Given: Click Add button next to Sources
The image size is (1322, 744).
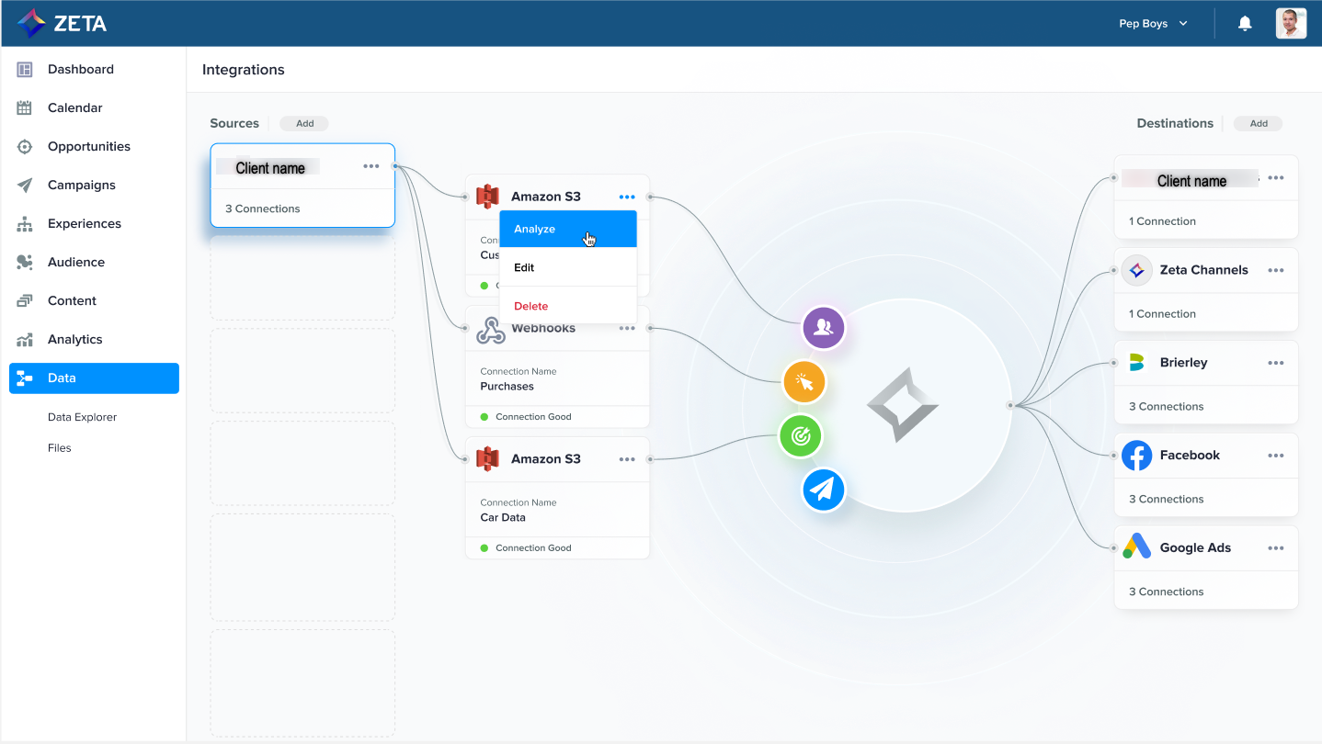Looking at the screenshot, I should click(x=304, y=124).
